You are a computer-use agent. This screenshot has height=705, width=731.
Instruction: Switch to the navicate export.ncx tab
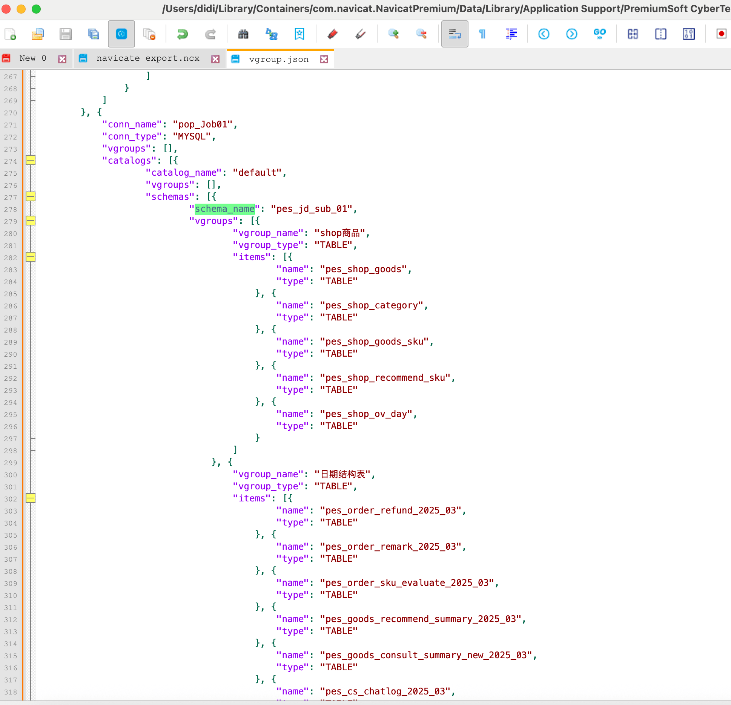pyautogui.click(x=148, y=58)
